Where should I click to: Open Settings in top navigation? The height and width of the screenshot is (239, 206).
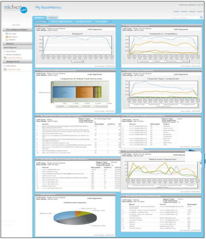192,11
